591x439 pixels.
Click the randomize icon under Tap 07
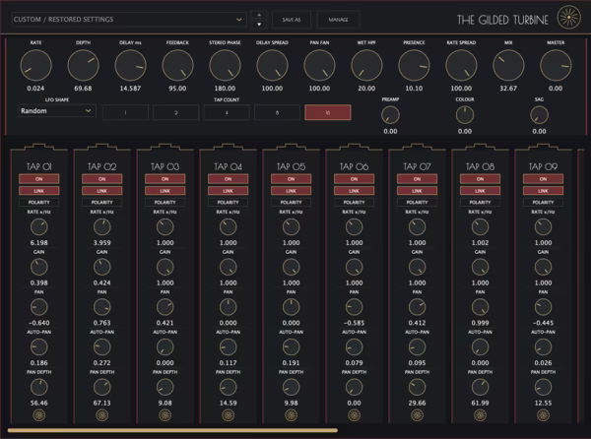click(417, 415)
